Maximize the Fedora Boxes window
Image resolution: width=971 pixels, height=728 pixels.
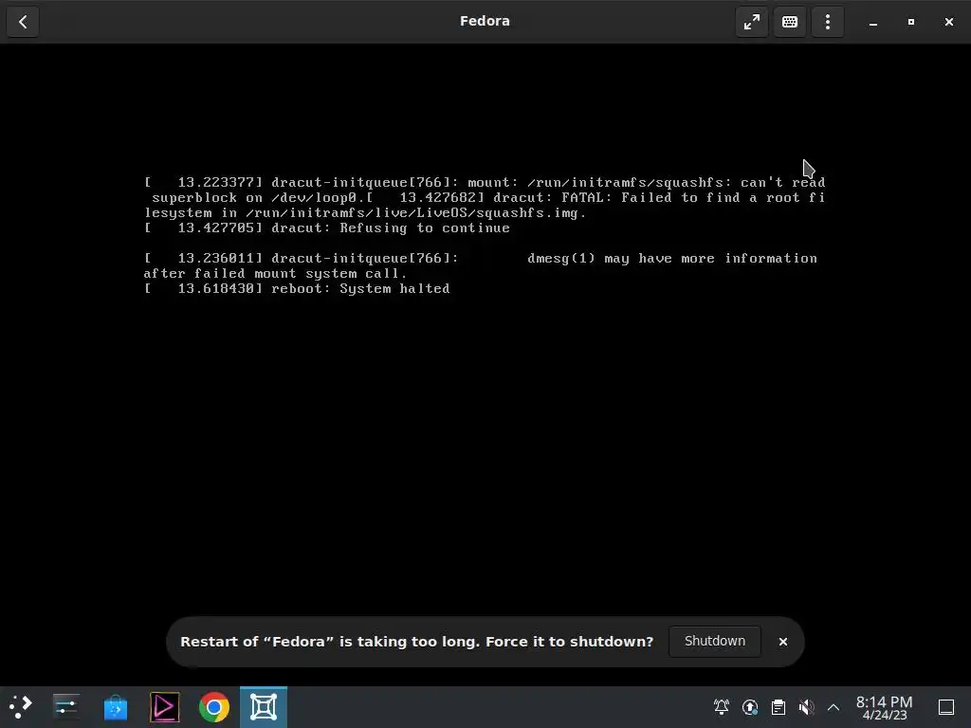tap(911, 22)
